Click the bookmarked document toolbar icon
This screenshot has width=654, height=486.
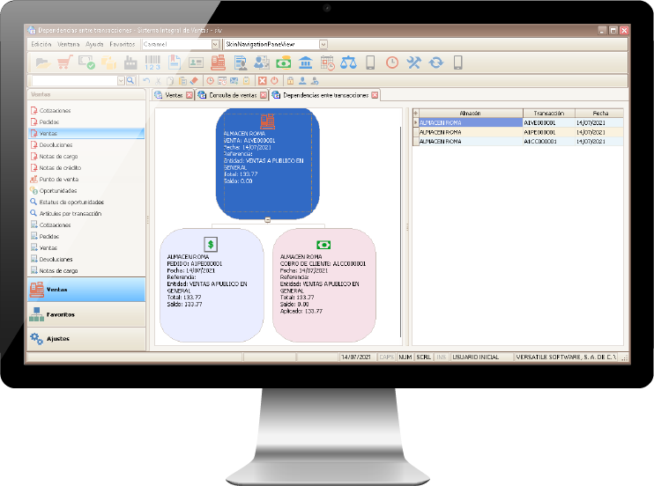174,63
